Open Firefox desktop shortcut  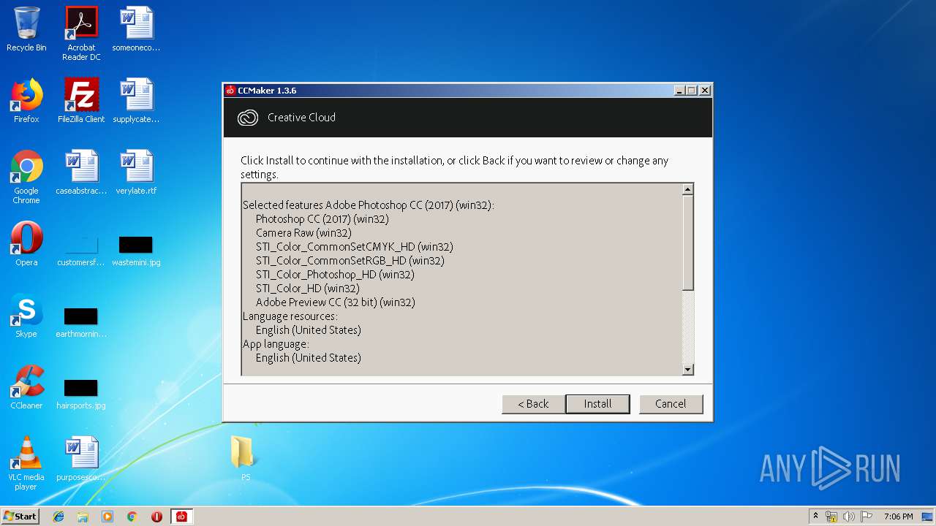tap(26, 101)
